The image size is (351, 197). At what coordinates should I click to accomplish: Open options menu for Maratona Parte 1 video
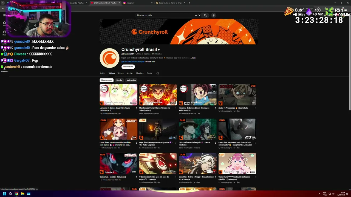(x=216, y=108)
